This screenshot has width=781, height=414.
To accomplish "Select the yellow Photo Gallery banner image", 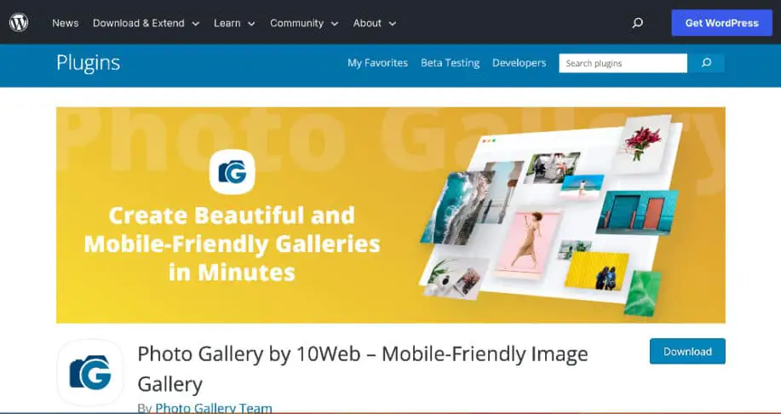I will [390, 215].
